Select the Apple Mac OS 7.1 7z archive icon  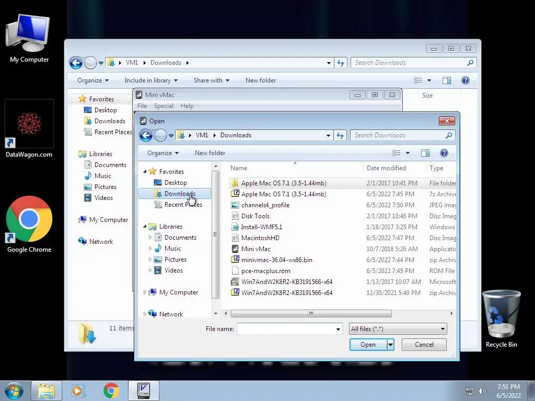[x=235, y=194]
